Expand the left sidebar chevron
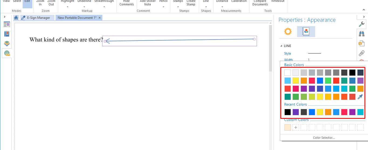This screenshot has width=368, height=150. point(5,17)
